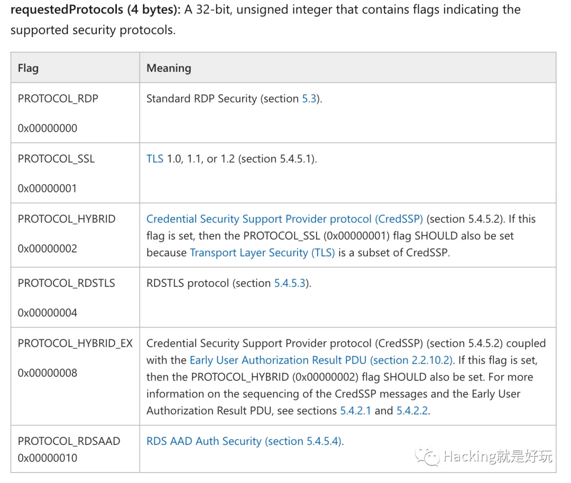Click the WeChat logo watermark icon
This screenshot has height=483, width=571.
point(427,456)
